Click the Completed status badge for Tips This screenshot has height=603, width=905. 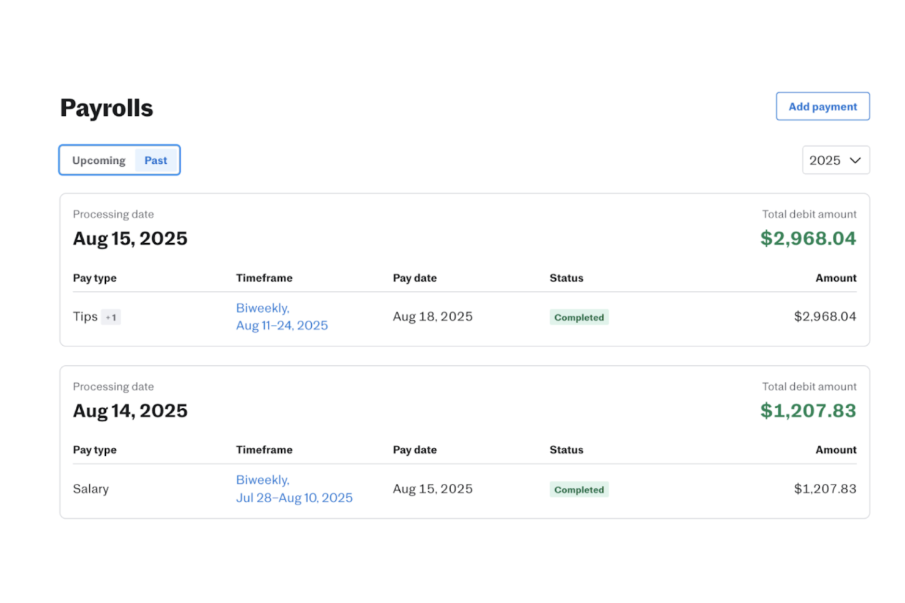pyautogui.click(x=578, y=317)
